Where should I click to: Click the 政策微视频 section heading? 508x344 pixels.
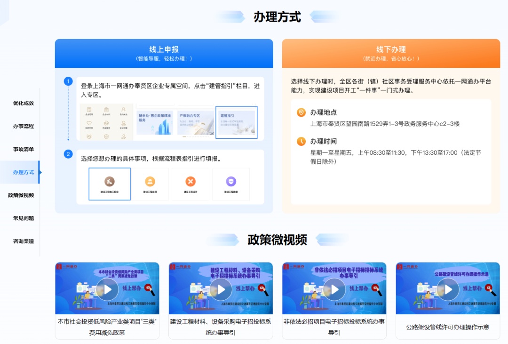(278, 240)
